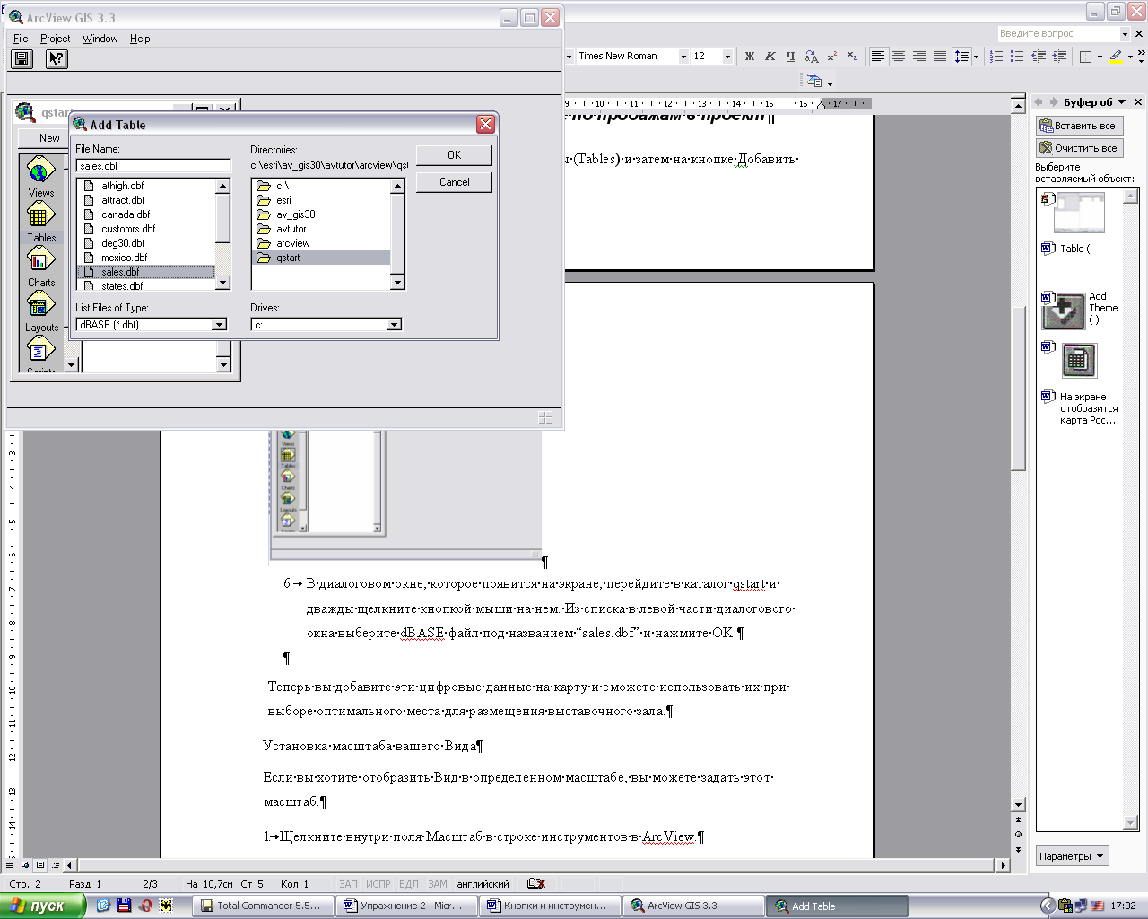This screenshot has height=919, width=1148.
Task: Decrease indent in Word
Action: (1039, 56)
